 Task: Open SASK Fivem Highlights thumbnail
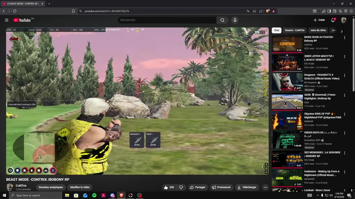[287, 102]
